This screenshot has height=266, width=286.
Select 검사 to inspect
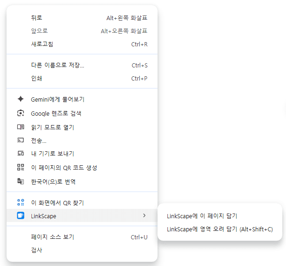click(x=82, y=250)
